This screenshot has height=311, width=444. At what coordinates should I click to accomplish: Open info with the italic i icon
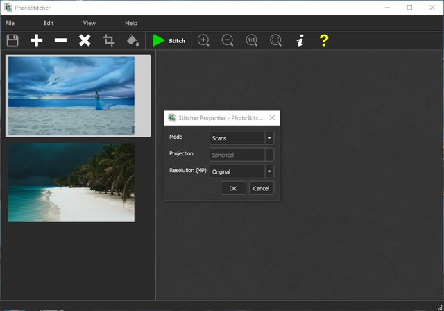pyautogui.click(x=300, y=40)
